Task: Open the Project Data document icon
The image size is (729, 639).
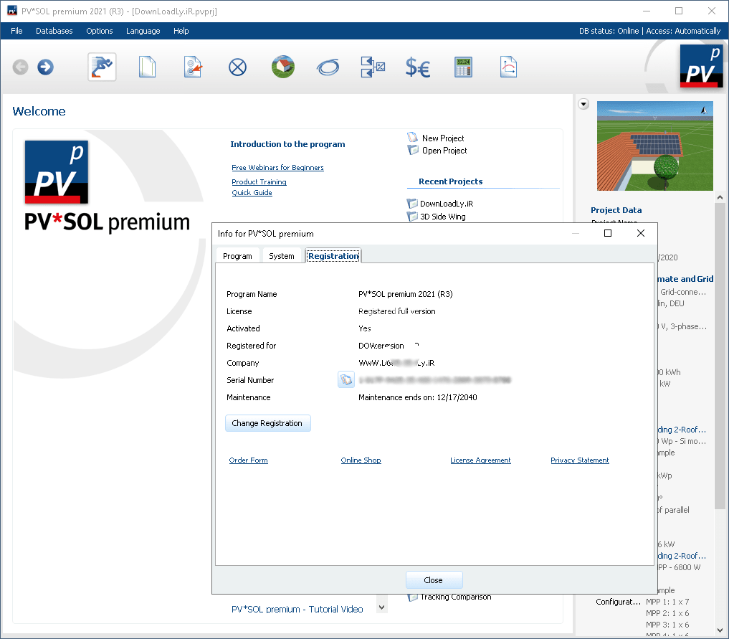Action: click(x=147, y=67)
